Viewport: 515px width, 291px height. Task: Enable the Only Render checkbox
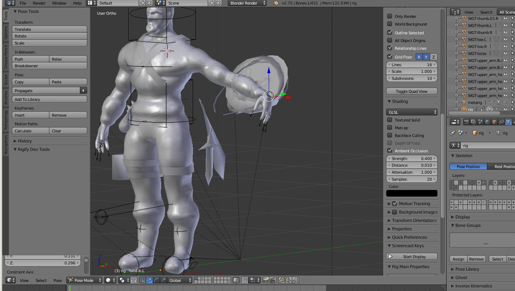point(390,16)
